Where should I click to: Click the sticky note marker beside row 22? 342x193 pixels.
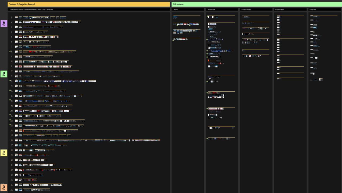point(10,120)
